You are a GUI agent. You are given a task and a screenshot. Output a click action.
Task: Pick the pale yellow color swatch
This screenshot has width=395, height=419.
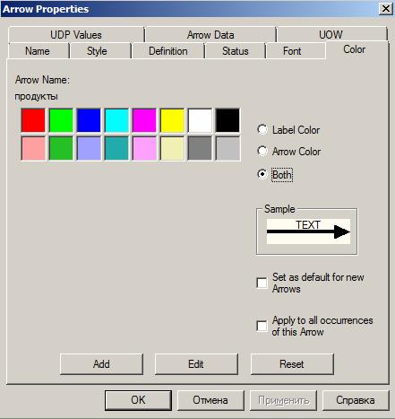[172, 148]
